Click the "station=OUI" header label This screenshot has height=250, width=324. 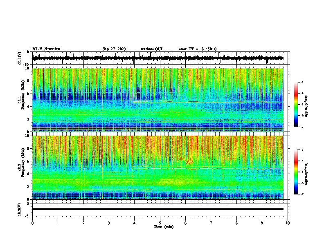tap(151, 49)
